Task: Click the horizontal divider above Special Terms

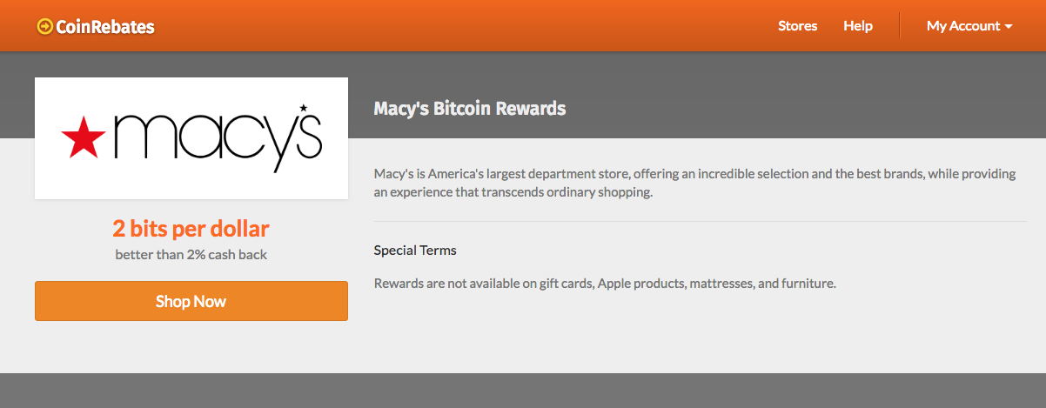Action: (x=700, y=222)
